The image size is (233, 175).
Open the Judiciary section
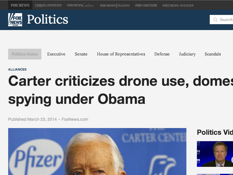pos(187,54)
